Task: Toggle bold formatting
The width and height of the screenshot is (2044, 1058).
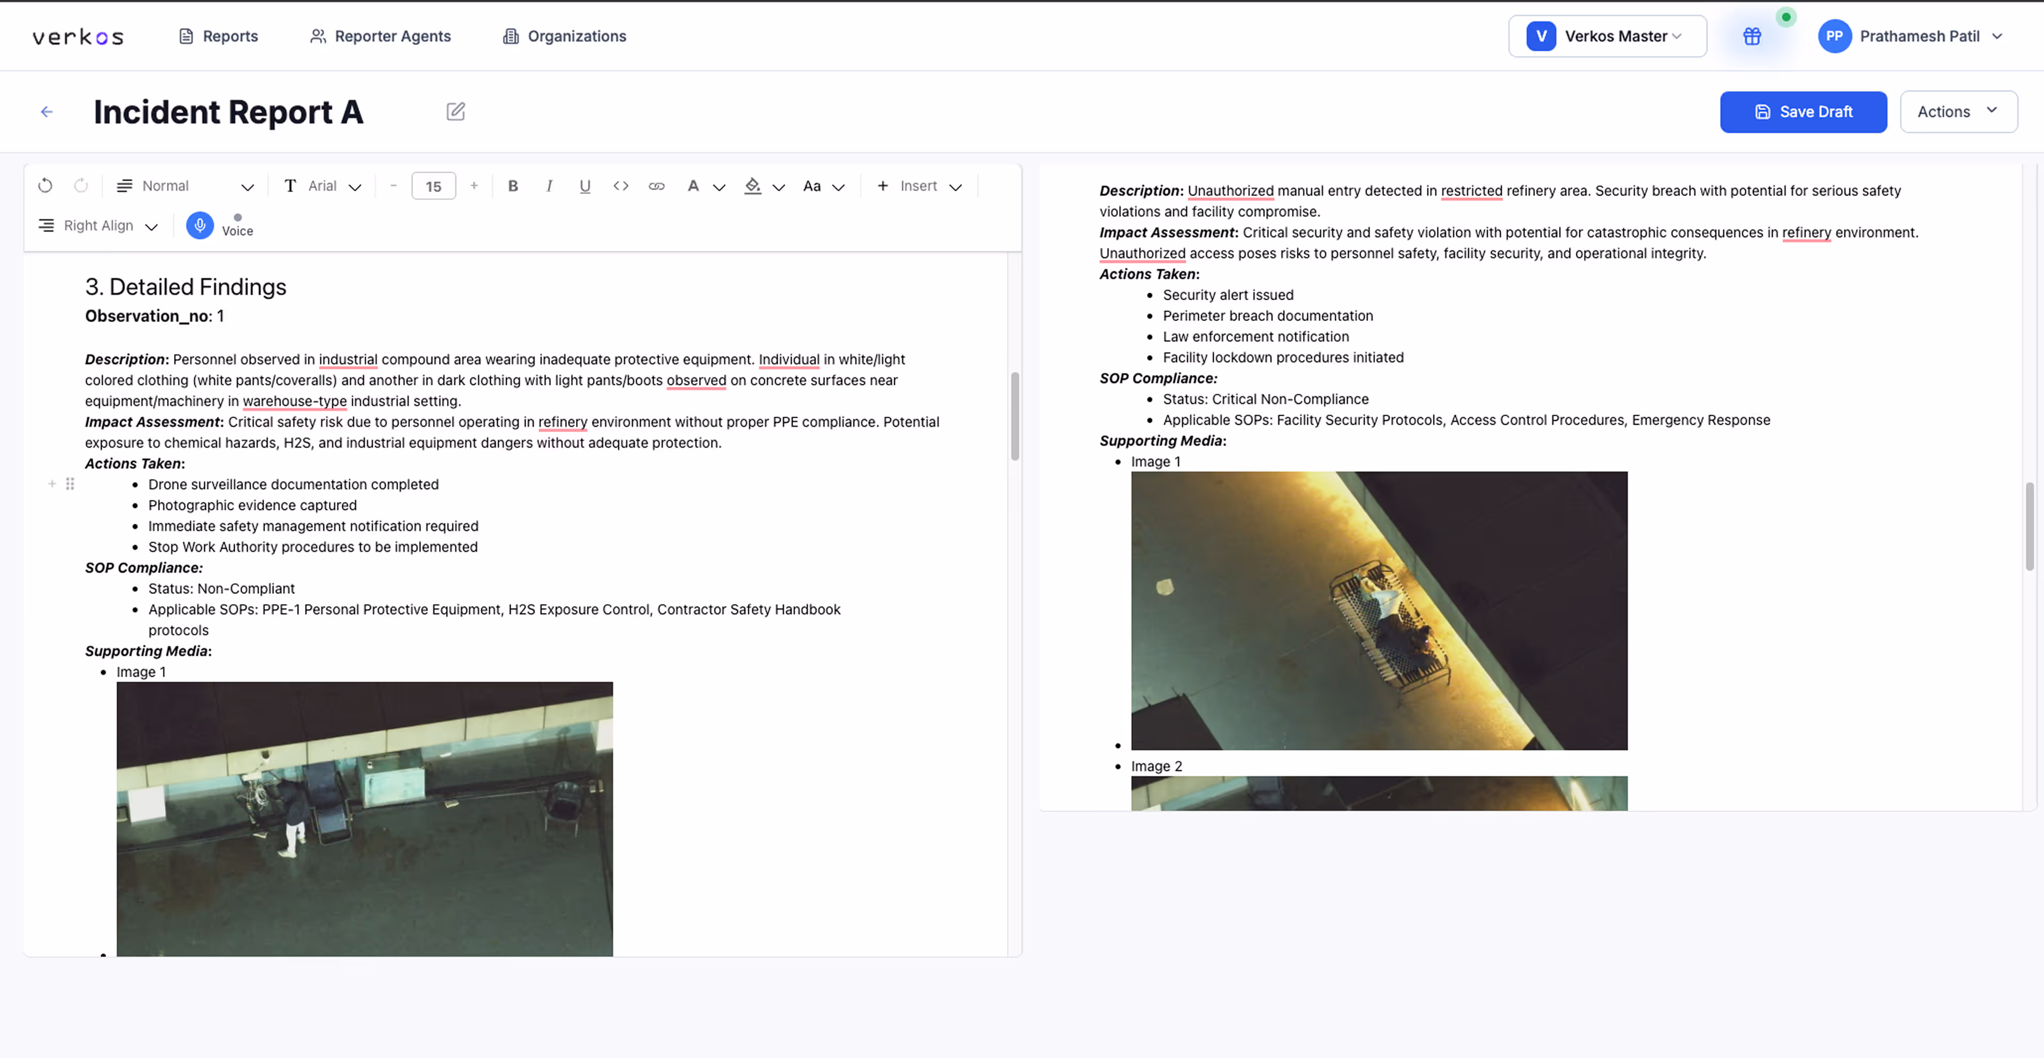Action: tap(513, 186)
